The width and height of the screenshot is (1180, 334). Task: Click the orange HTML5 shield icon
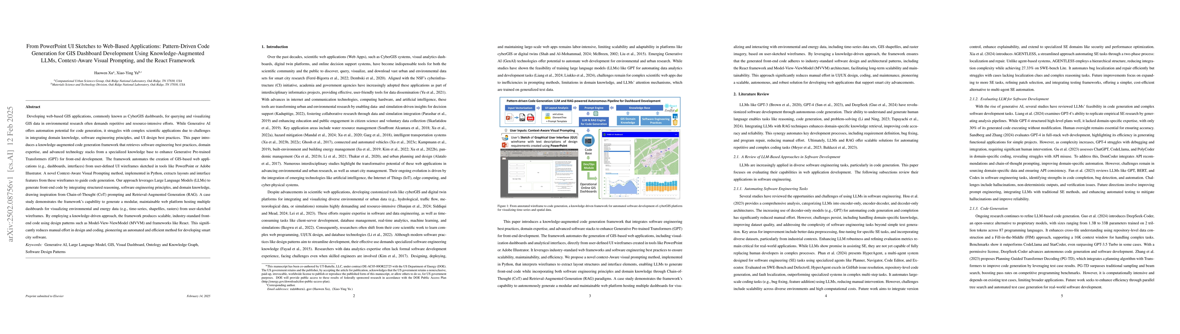(675, 123)
